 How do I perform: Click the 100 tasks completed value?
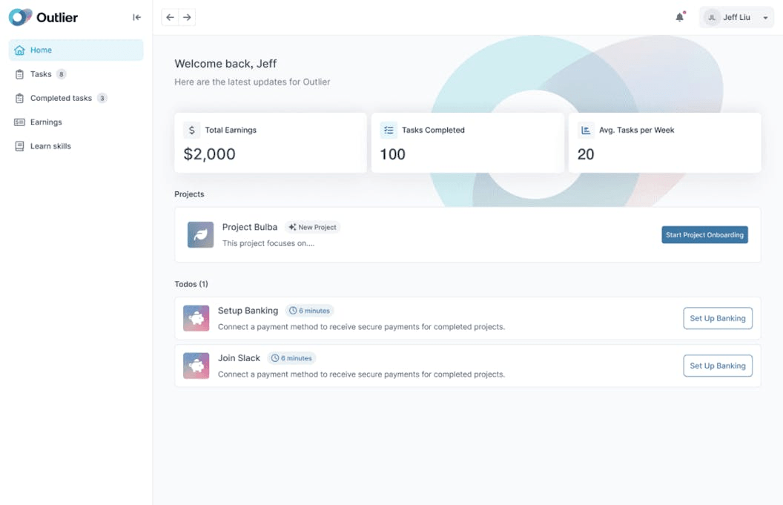(392, 154)
